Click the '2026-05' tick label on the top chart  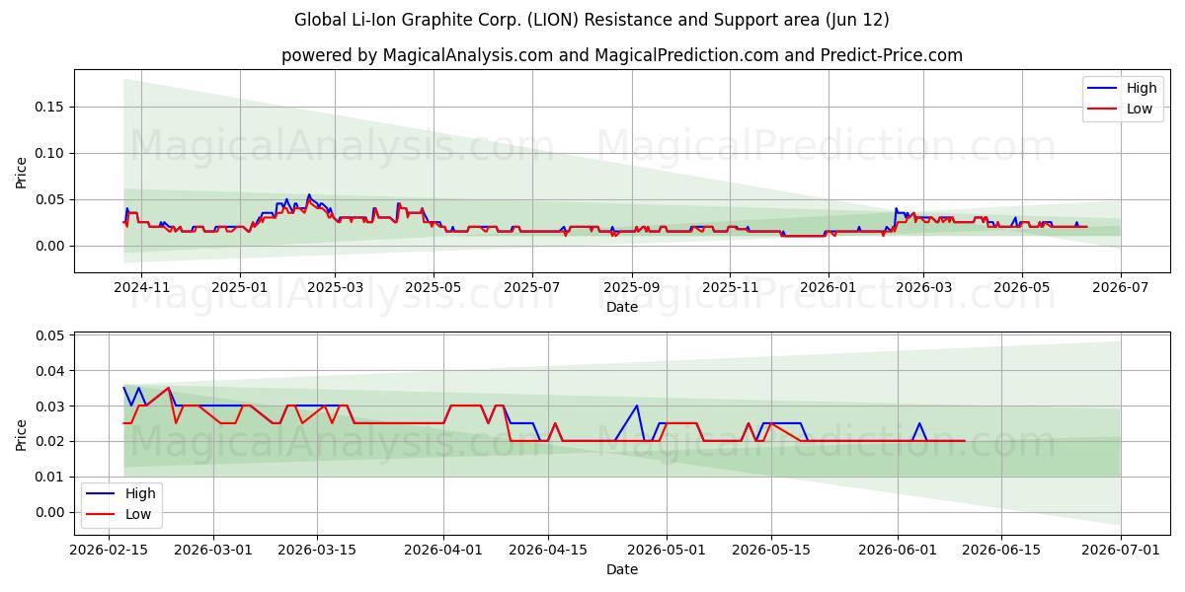tap(1022, 287)
